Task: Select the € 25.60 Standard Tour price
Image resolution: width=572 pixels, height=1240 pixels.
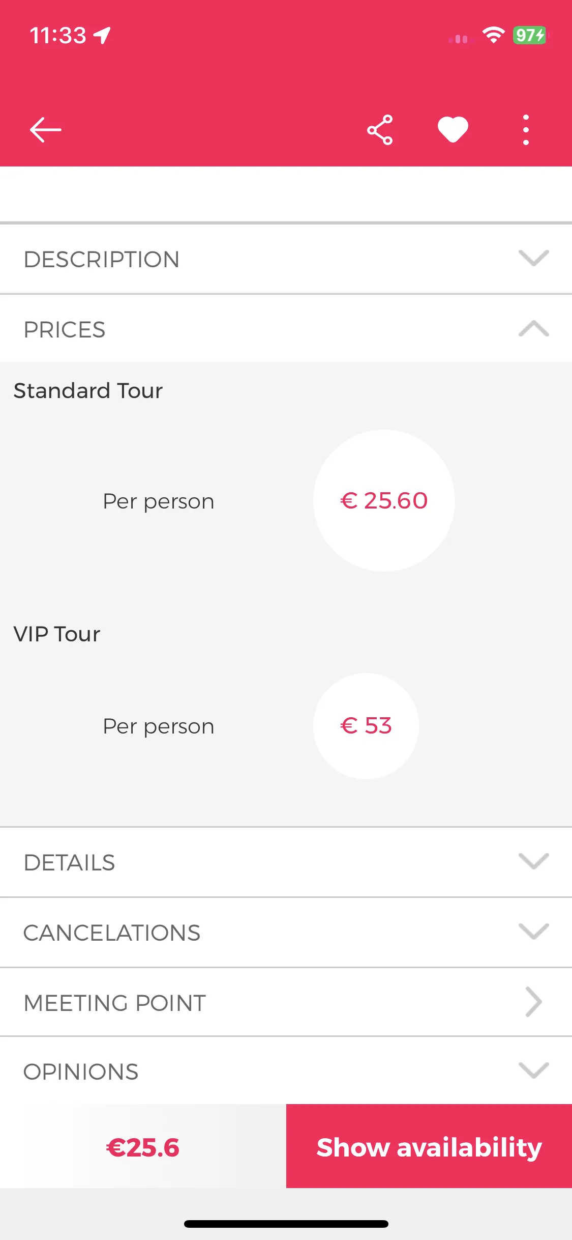Action: coord(384,500)
